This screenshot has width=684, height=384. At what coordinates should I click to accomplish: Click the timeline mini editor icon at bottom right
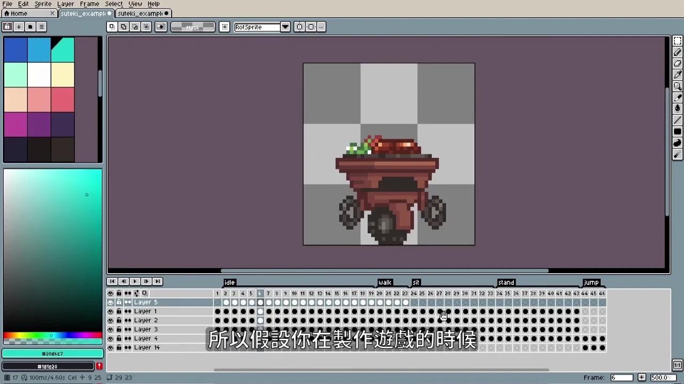[677, 365]
